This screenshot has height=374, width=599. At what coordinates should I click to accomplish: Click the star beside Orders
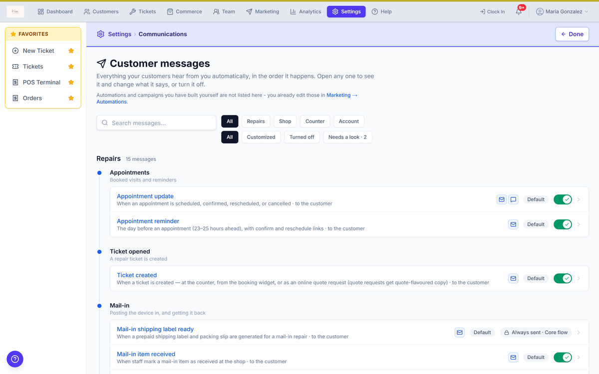tap(71, 98)
